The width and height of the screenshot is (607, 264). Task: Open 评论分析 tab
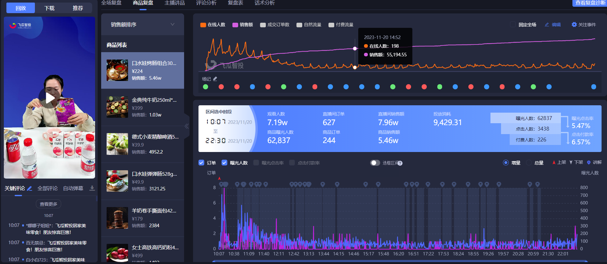point(206,3)
